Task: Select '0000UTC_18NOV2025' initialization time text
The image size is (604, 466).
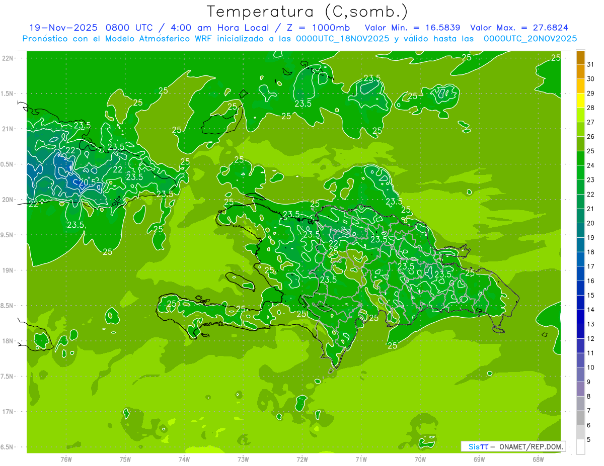Action: (342, 38)
